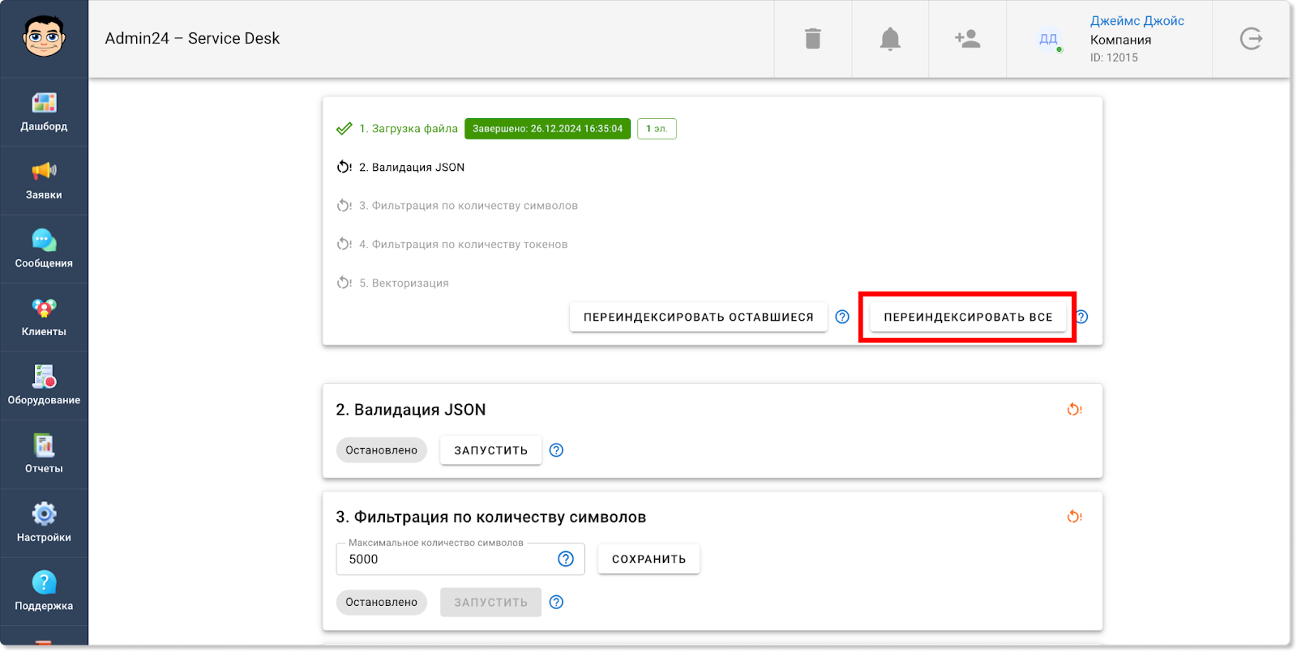Click help icon inside the 5000 field
The width and height of the screenshot is (1297, 652).
pos(566,559)
